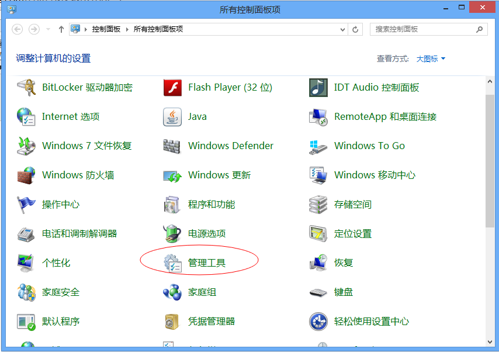Click the scrollbar down arrow
The height and width of the screenshot is (352, 499).
[x=490, y=342]
